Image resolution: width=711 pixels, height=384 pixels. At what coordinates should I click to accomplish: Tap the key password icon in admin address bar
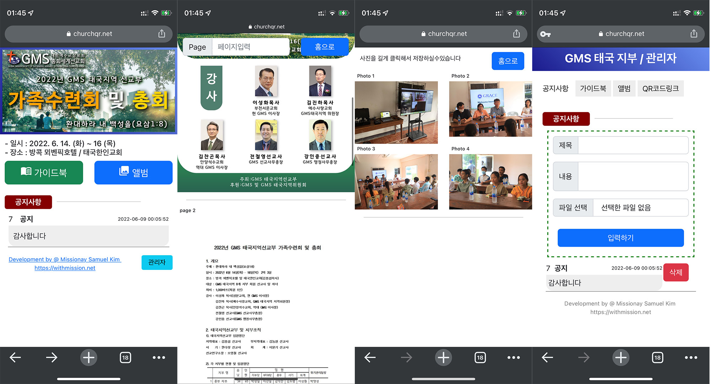545,34
